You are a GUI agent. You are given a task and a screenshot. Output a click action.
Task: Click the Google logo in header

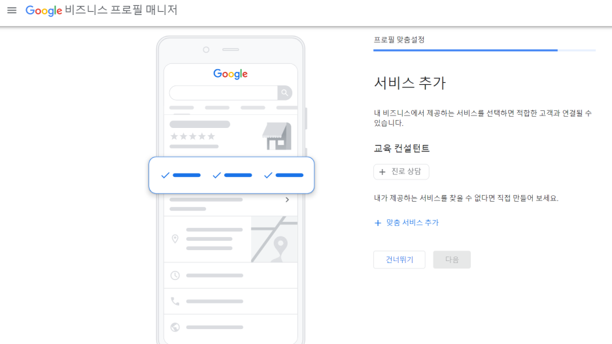point(44,10)
